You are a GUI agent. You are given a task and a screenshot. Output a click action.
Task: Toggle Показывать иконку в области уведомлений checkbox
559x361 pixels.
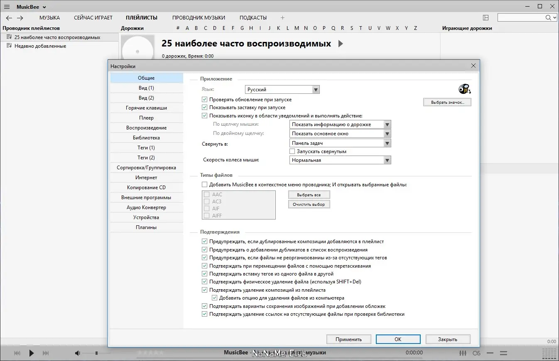click(x=204, y=116)
